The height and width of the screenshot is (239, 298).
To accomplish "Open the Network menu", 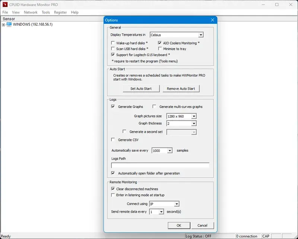I will tap(31, 12).
